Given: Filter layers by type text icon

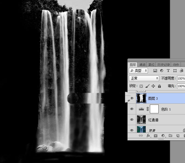Looking at the screenshot, I should [x=168, y=71].
